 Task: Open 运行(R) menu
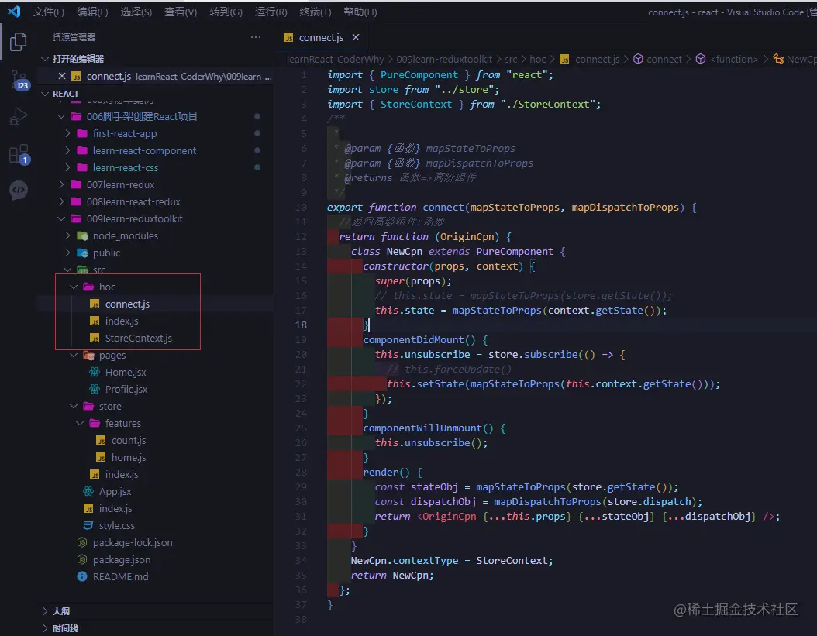coord(271,12)
